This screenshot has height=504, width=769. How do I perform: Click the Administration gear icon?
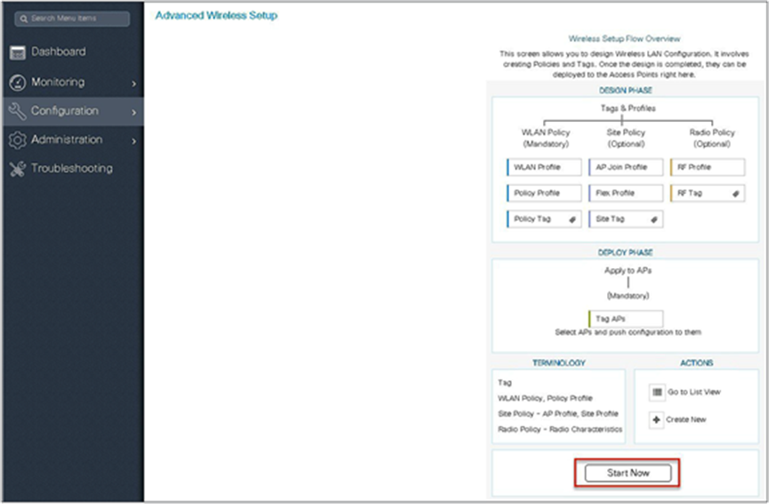point(17,141)
